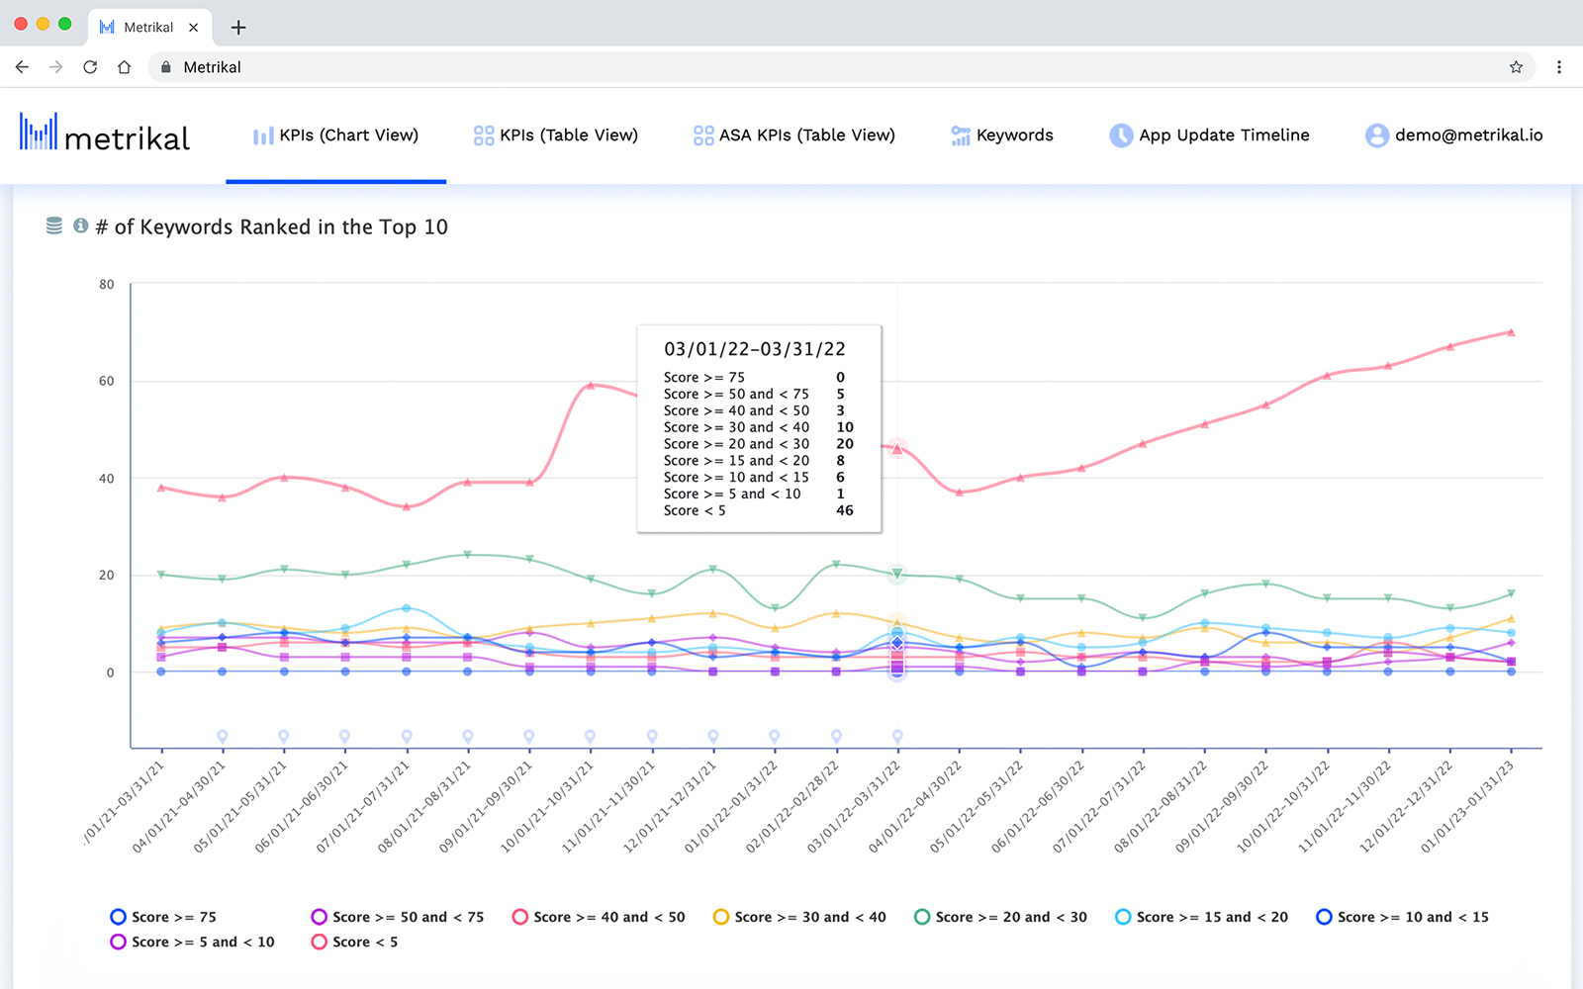Toggle Score >= 50 and < 75 legend series
This screenshot has width=1583, height=989.
point(398,917)
